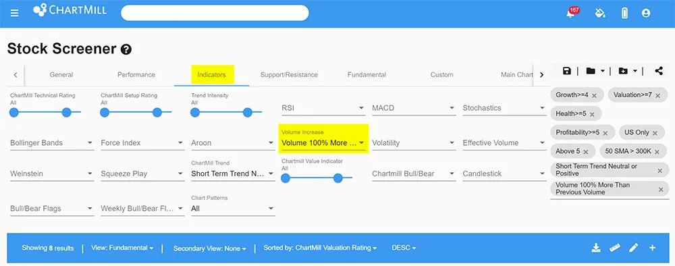The image size is (675, 266).
Task: Open the Bull/Bear Flags dropdown
Action: click(x=52, y=209)
